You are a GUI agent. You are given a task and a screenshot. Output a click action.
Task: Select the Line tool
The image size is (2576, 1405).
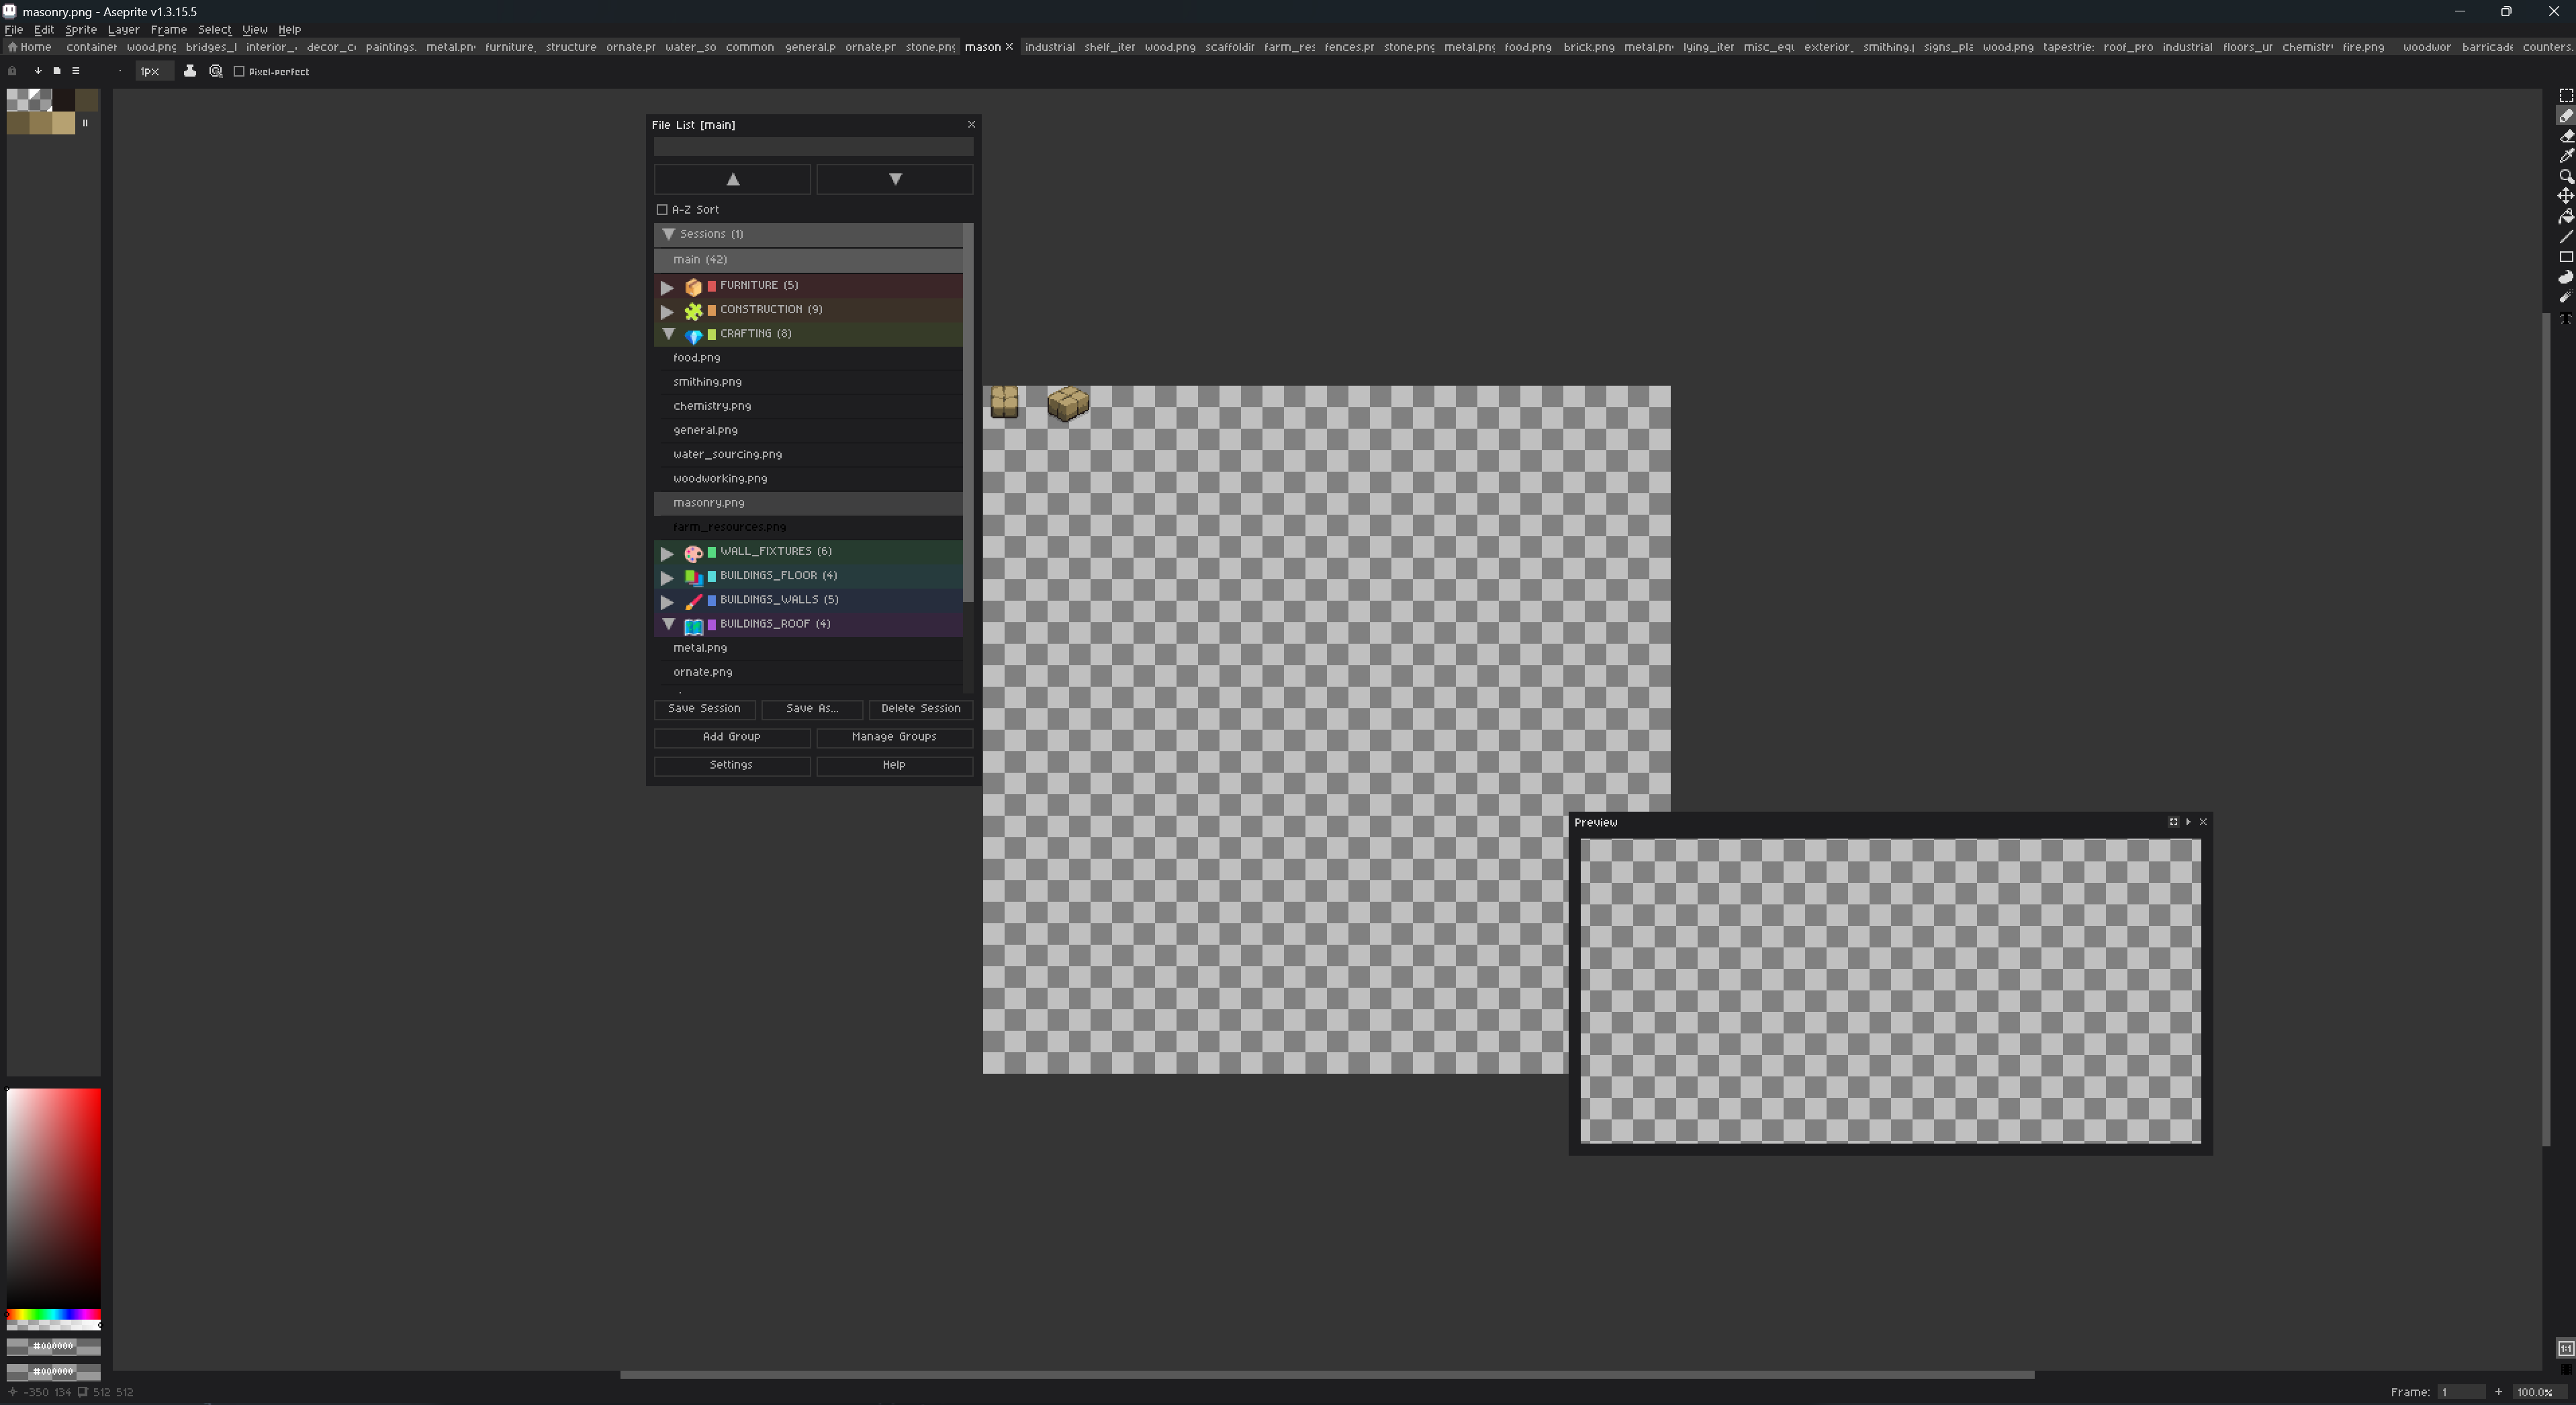(2565, 237)
